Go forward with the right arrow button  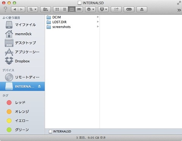tap(22, 9)
